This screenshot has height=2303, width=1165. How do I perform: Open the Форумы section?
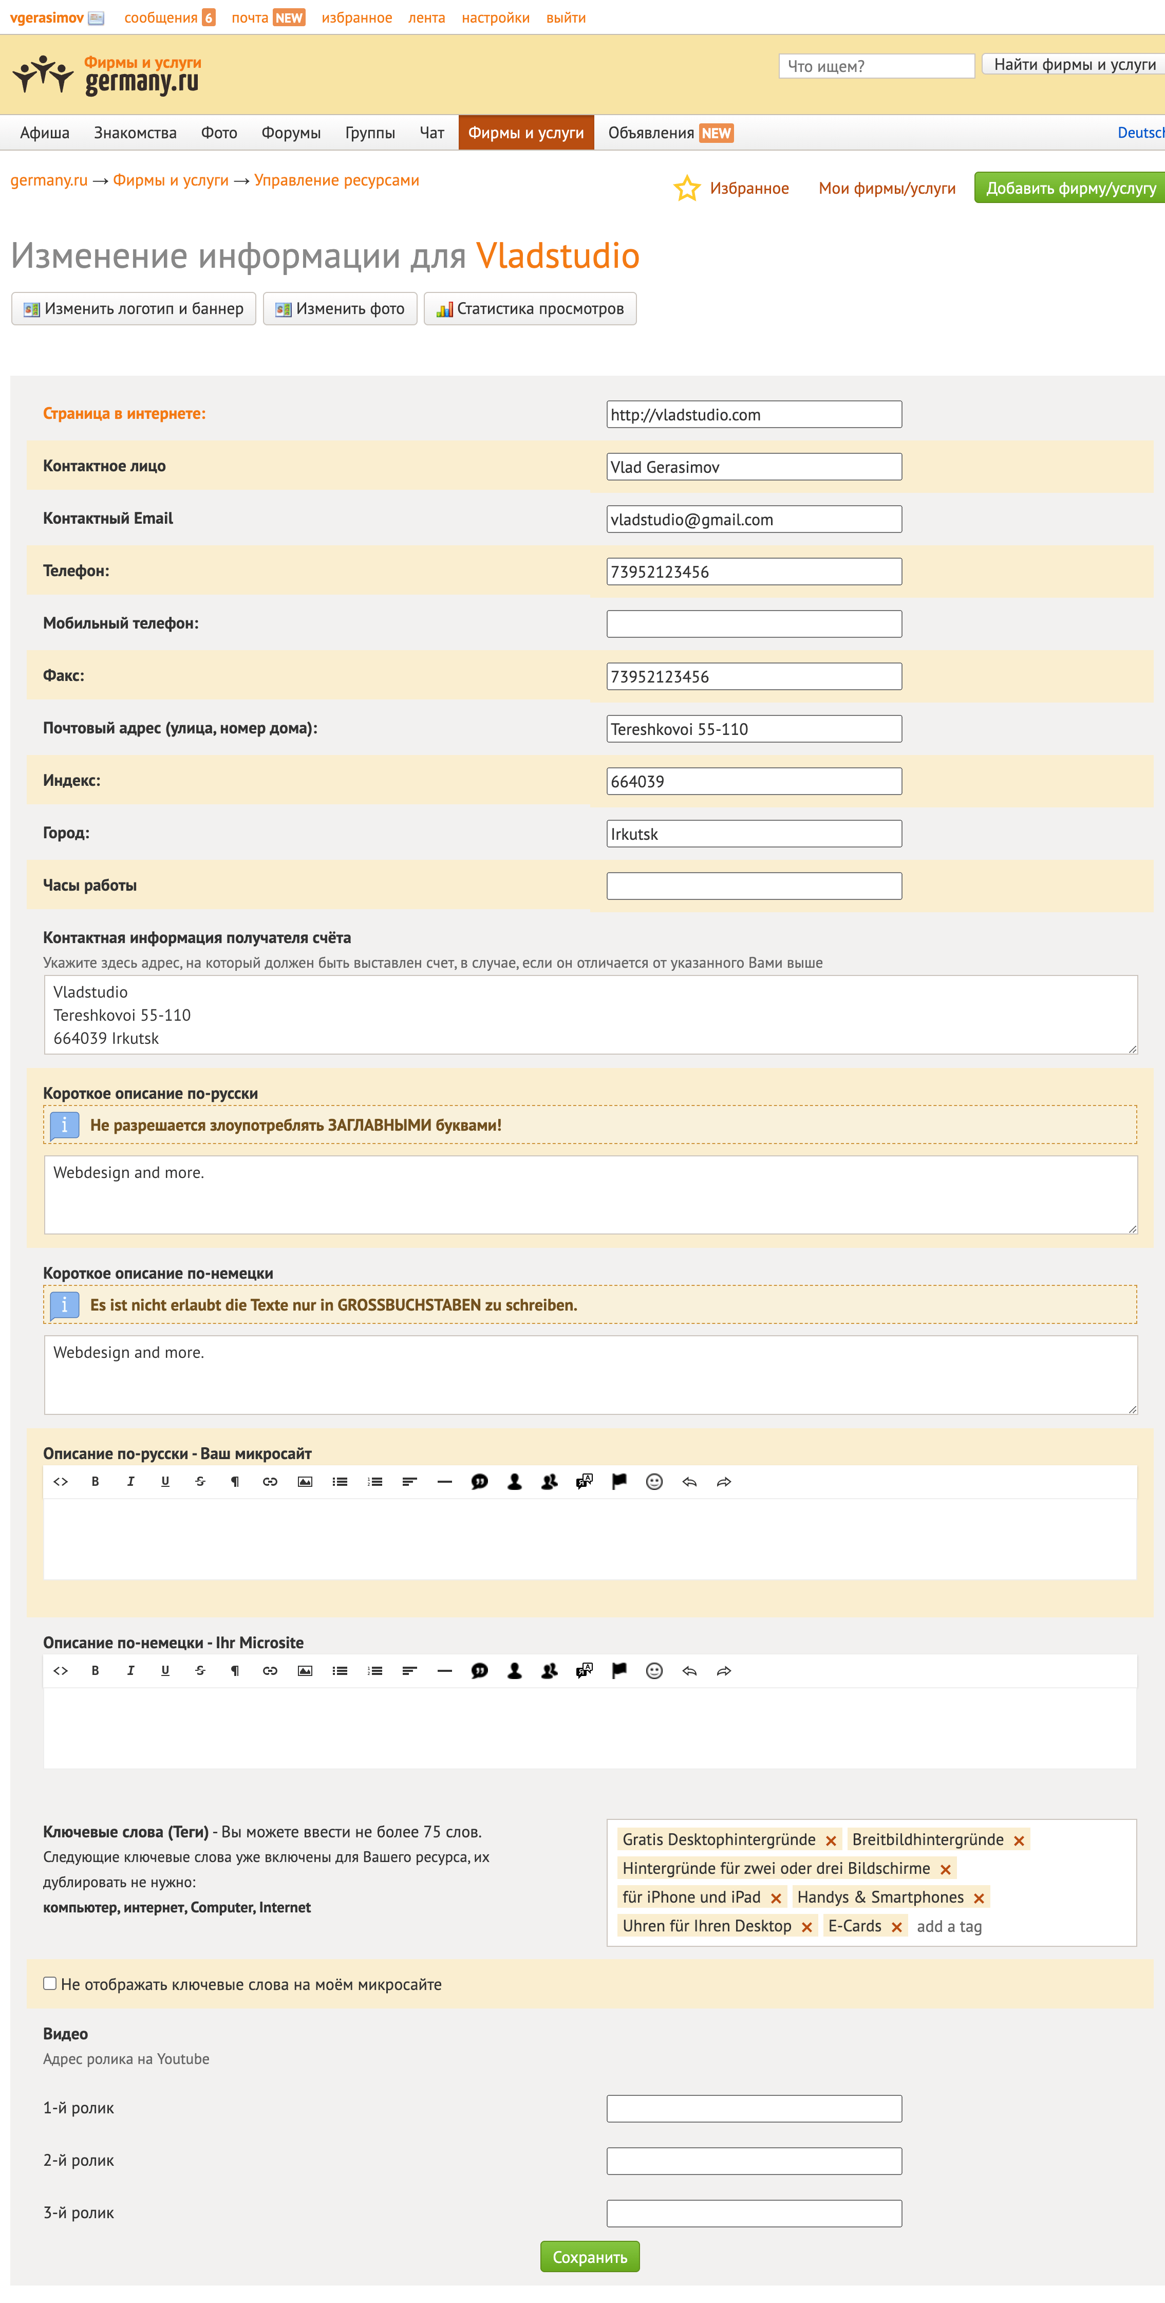(x=290, y=132)
